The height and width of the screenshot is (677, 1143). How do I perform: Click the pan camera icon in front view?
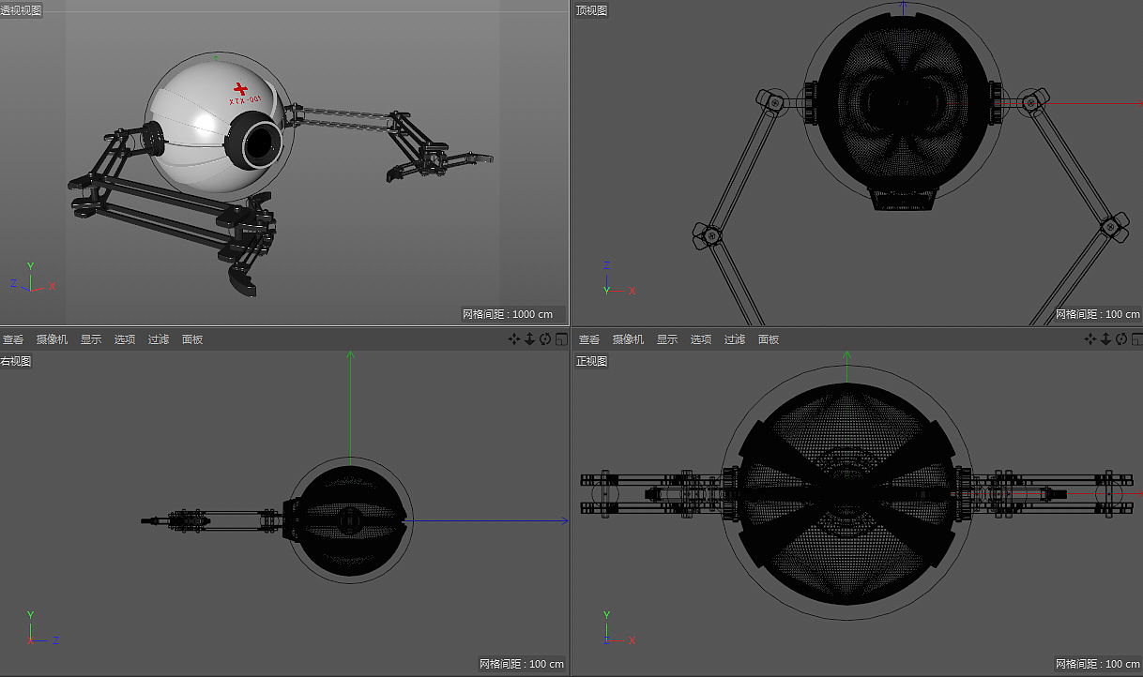[1090, 339]
